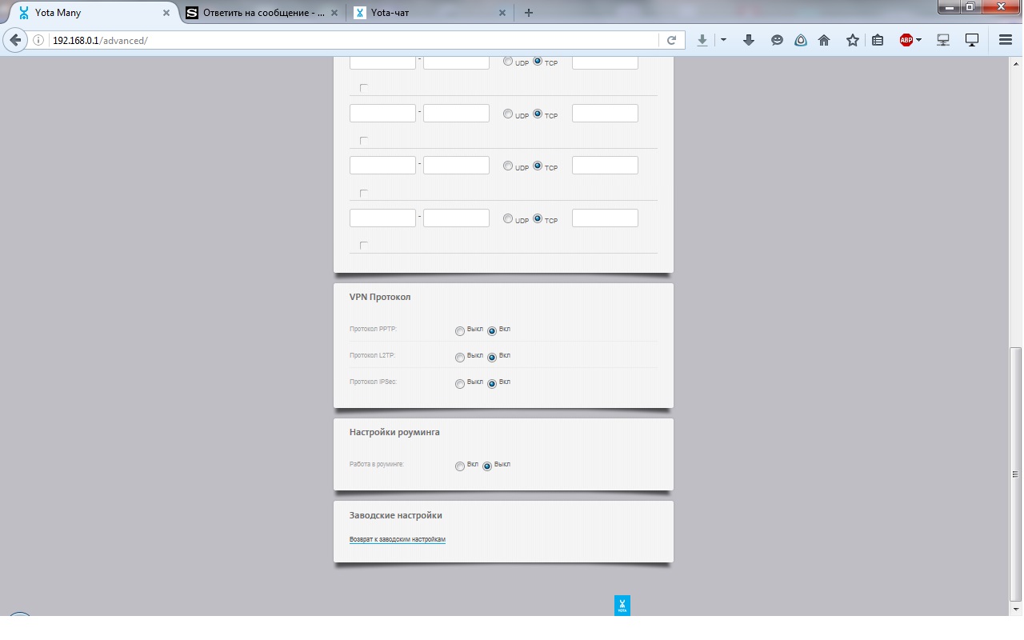The width and height of the screenshot is (1024, 640).
Task: Bookmark this page with the star icon
Action: point(853,40)
